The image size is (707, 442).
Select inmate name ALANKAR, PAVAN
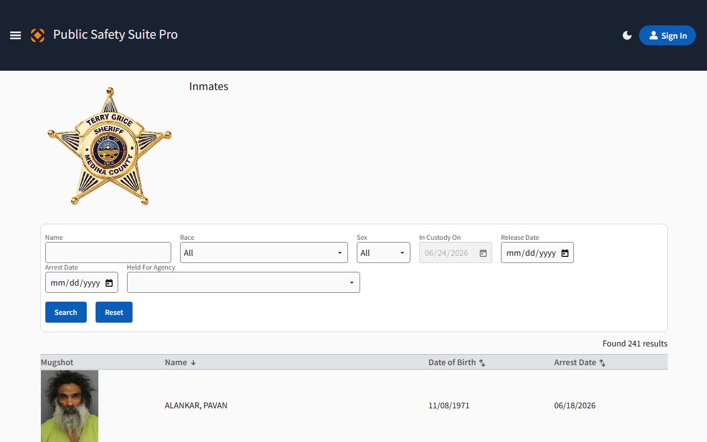pyautogui.click(x=196, y=406)
